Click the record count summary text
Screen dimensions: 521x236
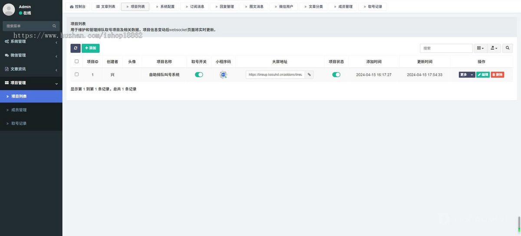pyautogui.click(x=103, y=89)
